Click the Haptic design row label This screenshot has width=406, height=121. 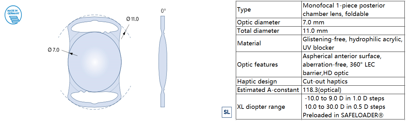pos(257,82)
